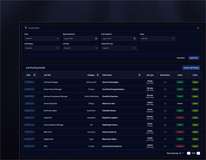Viewport: 206px width, 160px height.
Task: Click the Apply Filters button
Action: point(194,58)
